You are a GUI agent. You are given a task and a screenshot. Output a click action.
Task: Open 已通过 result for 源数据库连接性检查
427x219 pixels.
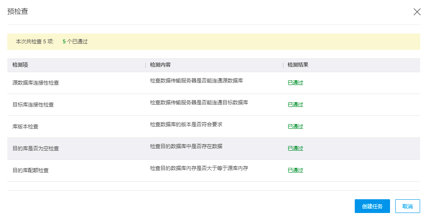pos(295,83)
